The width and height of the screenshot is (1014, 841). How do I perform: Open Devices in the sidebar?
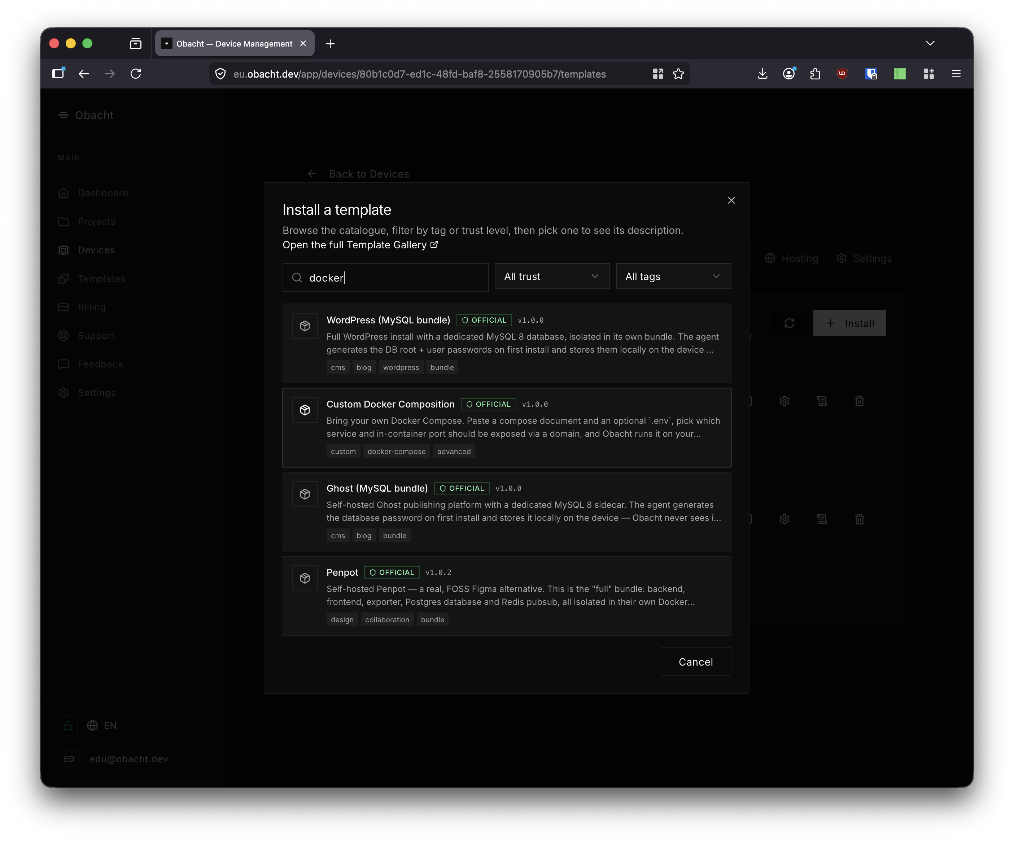coord(87,250)
